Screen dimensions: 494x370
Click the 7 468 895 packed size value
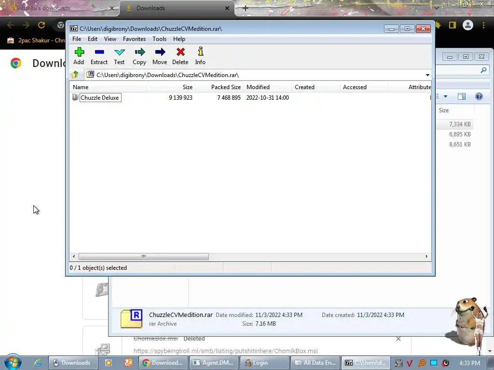pos(229,97)
